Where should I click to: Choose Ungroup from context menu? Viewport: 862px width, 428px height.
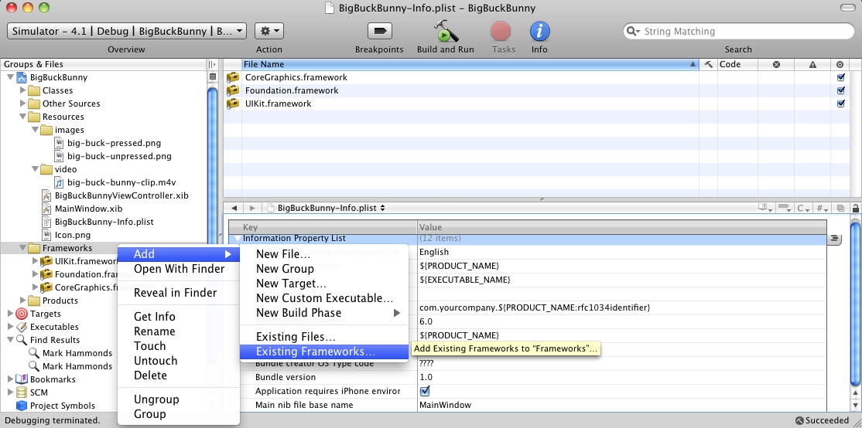coord(180,399)
